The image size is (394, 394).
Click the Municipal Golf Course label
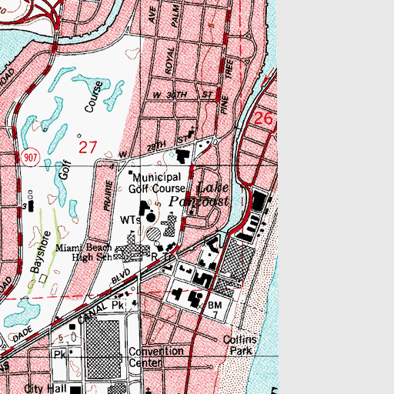coord(157,183)
